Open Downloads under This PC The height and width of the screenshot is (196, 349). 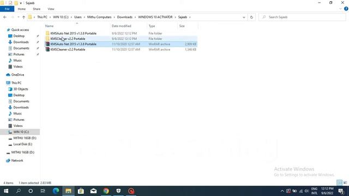coord(21,108)
